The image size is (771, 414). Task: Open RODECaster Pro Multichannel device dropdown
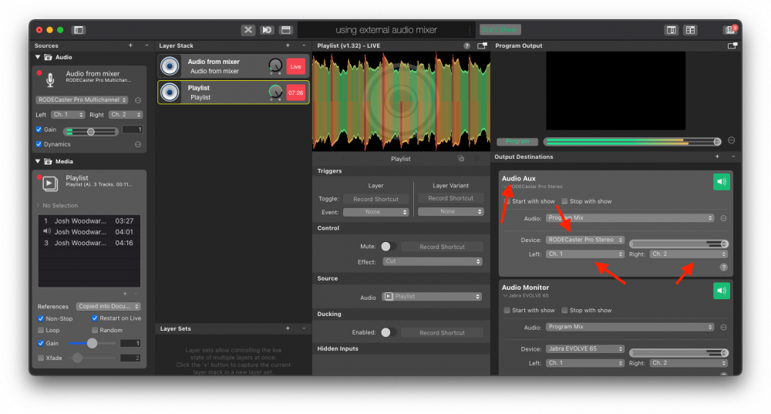tap(82, 99)
